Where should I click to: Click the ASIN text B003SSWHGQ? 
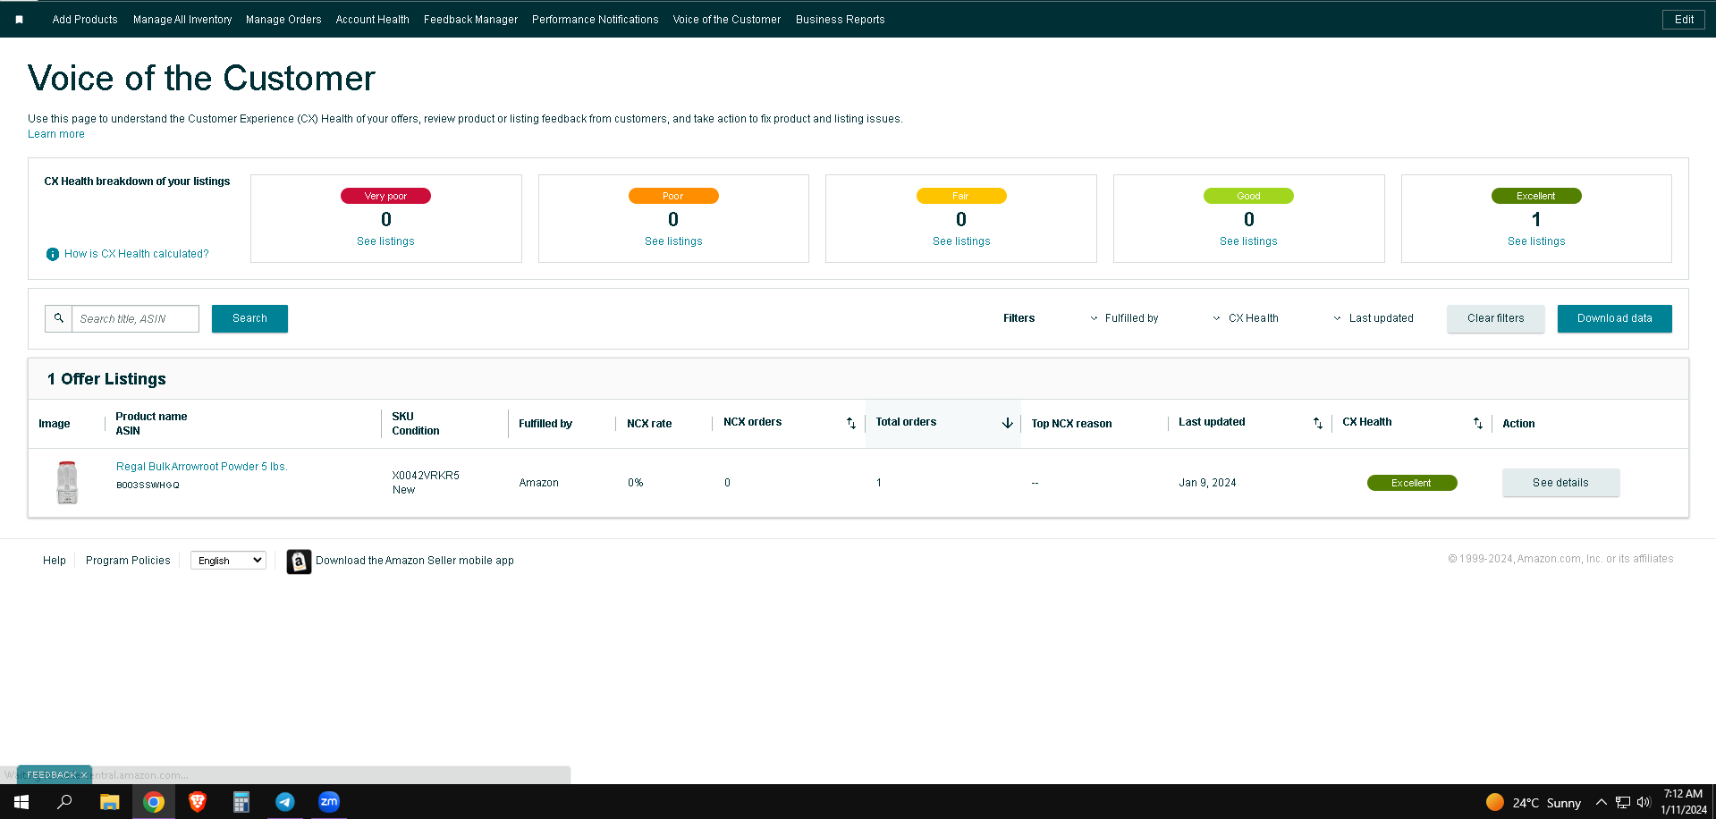pyautogui.click(x=148, y=485)
